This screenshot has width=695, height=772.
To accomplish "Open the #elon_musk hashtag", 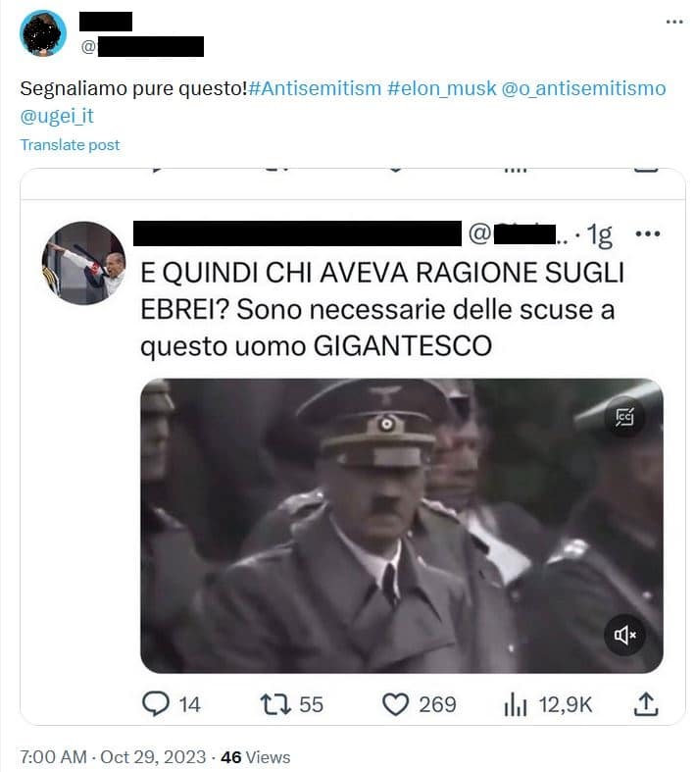I will pyautogui.click(x=442, y=88).
